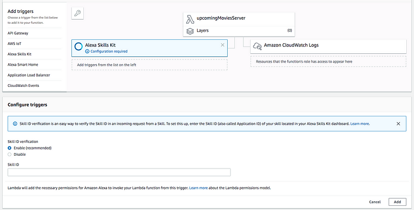Click the CloudWatch Logs cloud icon
Image resolution: width=414 pixels, height=210 pixels.
257,46
